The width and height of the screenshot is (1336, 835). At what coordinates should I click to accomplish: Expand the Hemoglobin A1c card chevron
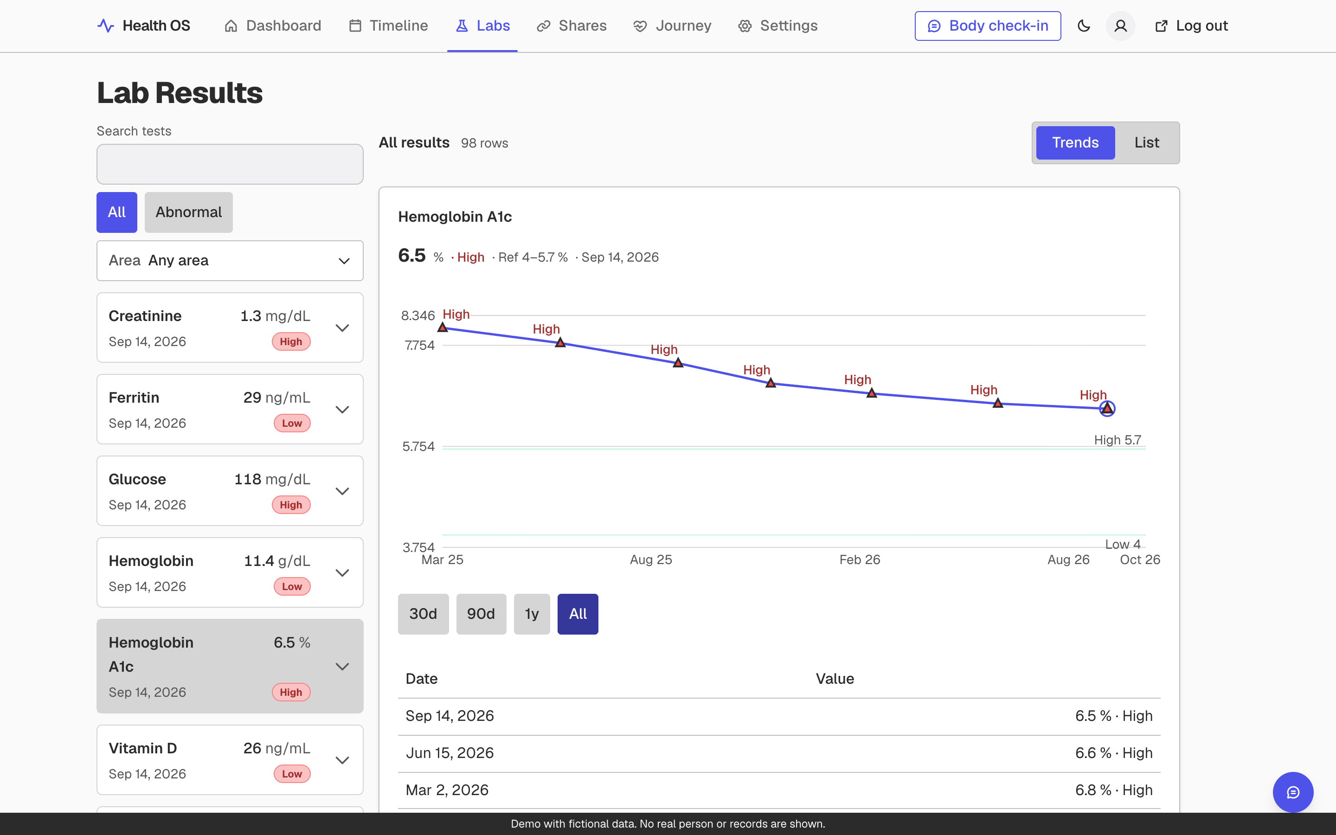coord(342,667)
